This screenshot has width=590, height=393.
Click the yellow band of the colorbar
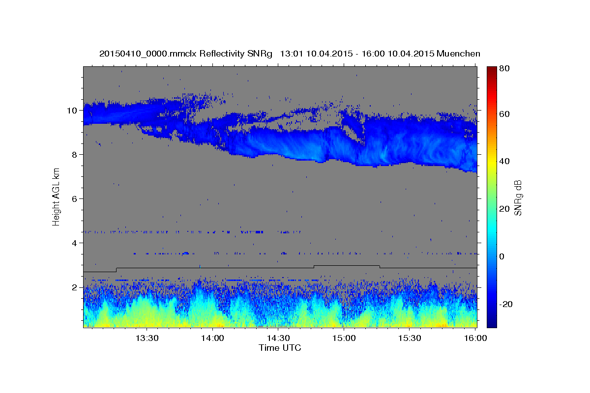coord(491,162)
